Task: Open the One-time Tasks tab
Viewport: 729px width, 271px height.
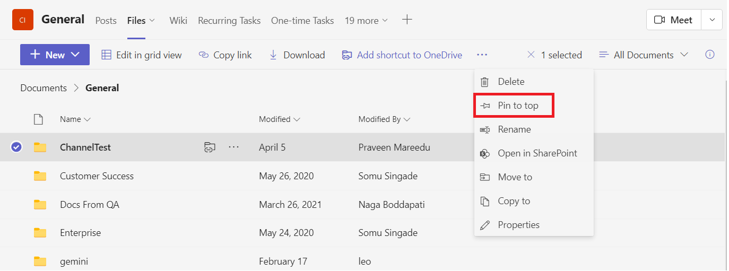Action: (302, 21)
